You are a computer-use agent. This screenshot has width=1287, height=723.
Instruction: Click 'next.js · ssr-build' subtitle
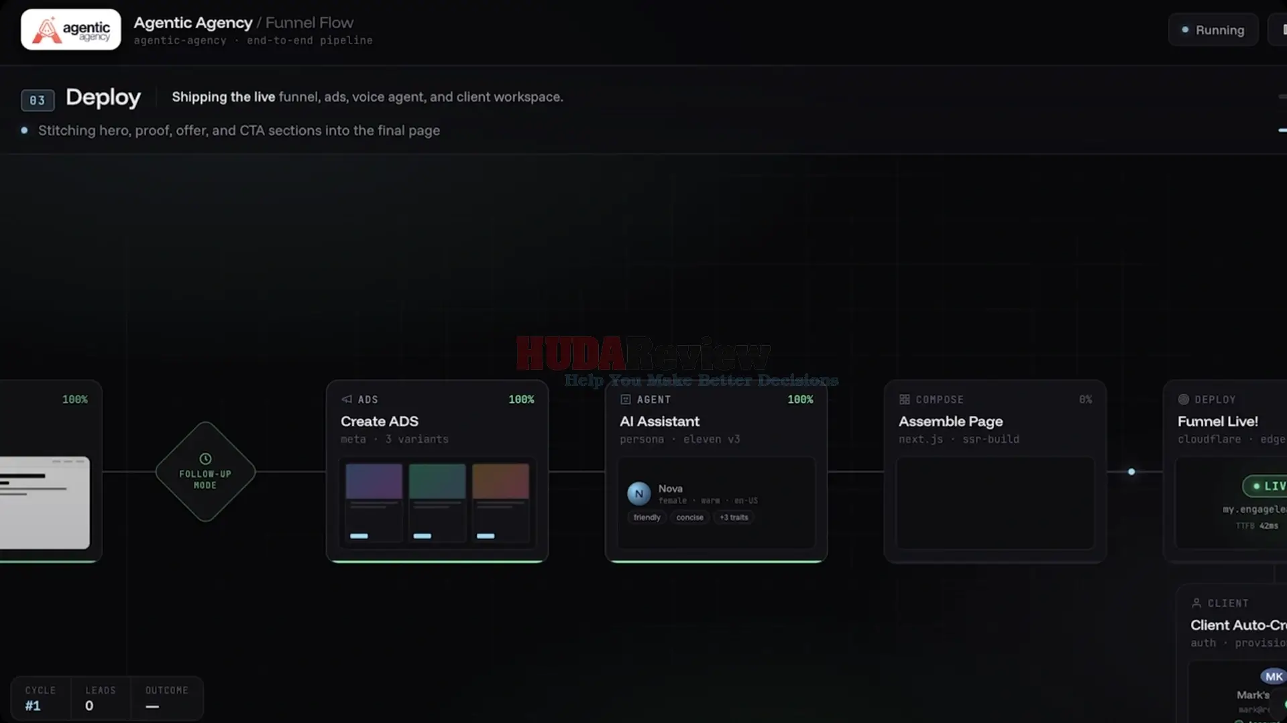coord(958,440)
